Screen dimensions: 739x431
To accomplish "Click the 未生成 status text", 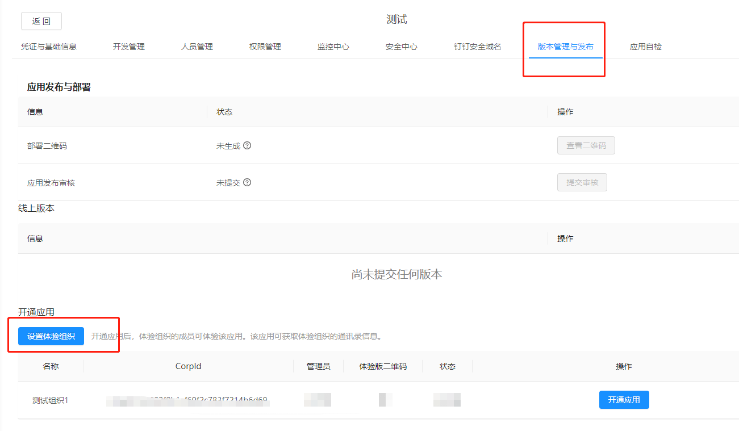I will tap(228, 146).
